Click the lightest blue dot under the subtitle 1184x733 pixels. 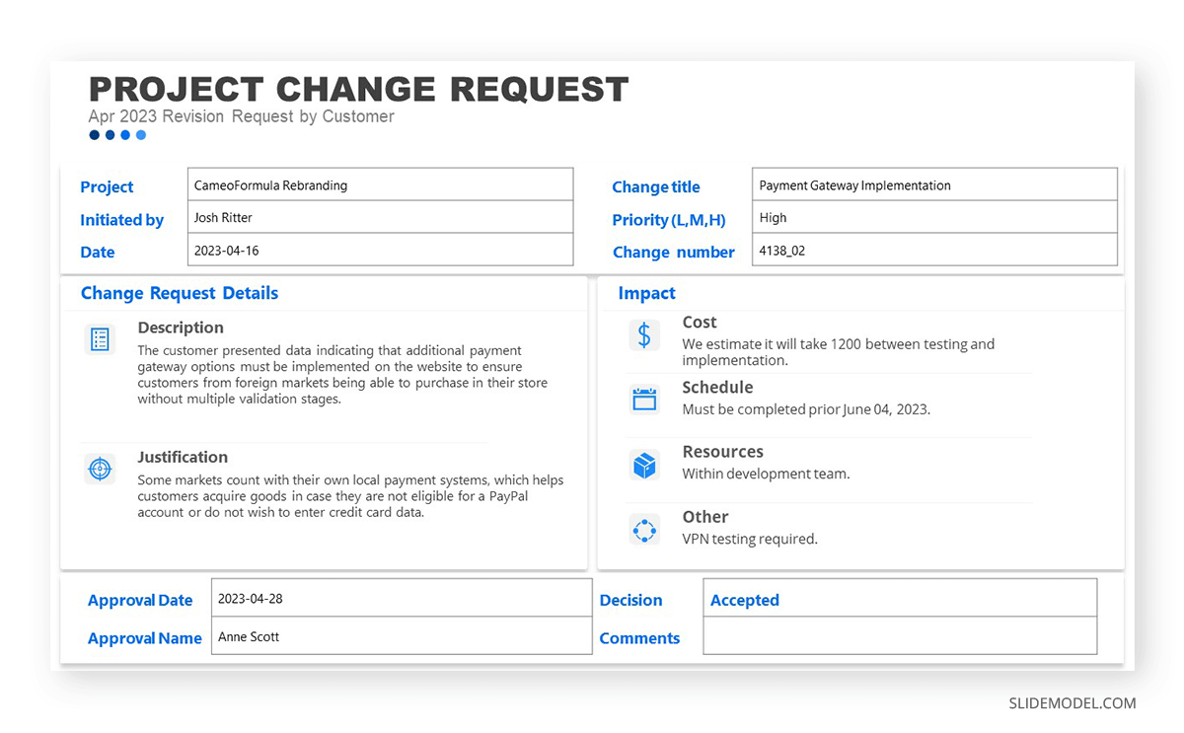(x=141, y=135)
